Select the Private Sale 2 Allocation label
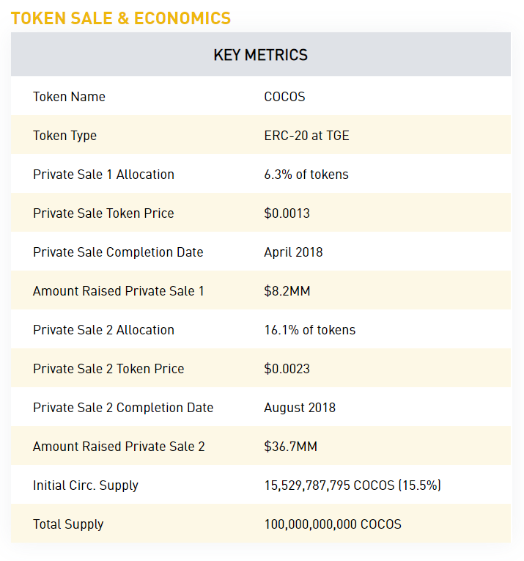This screenshot has height=561, width=524. pyautogui.click(x=103, y=330)
